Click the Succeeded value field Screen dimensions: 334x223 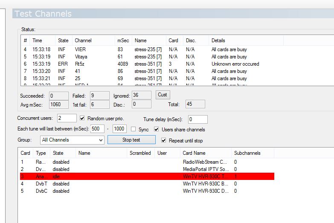point(59,96)
